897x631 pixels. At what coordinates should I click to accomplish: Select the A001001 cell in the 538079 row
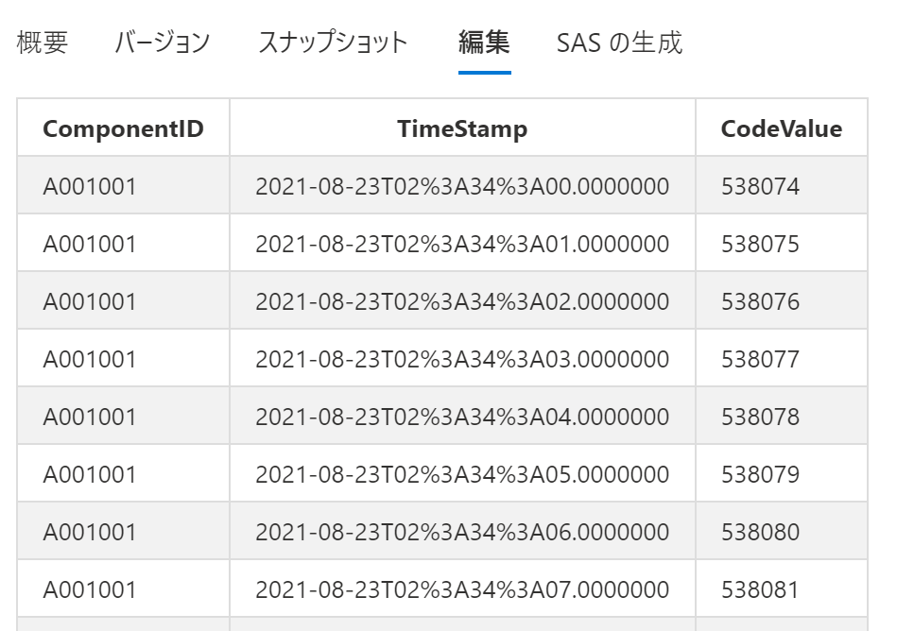[x=90, y=474]
